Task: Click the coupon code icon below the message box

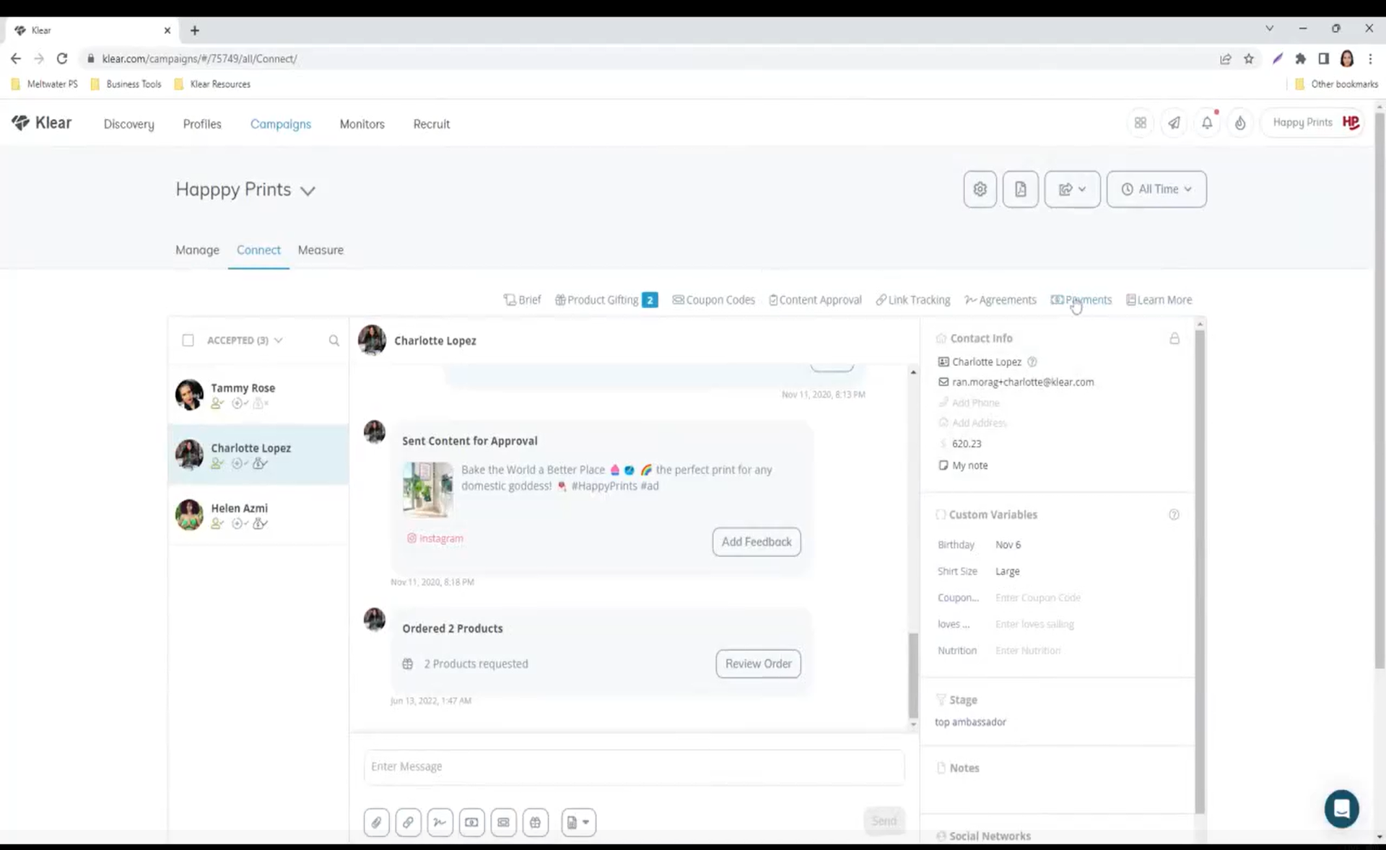Action: tap(504, 822)
